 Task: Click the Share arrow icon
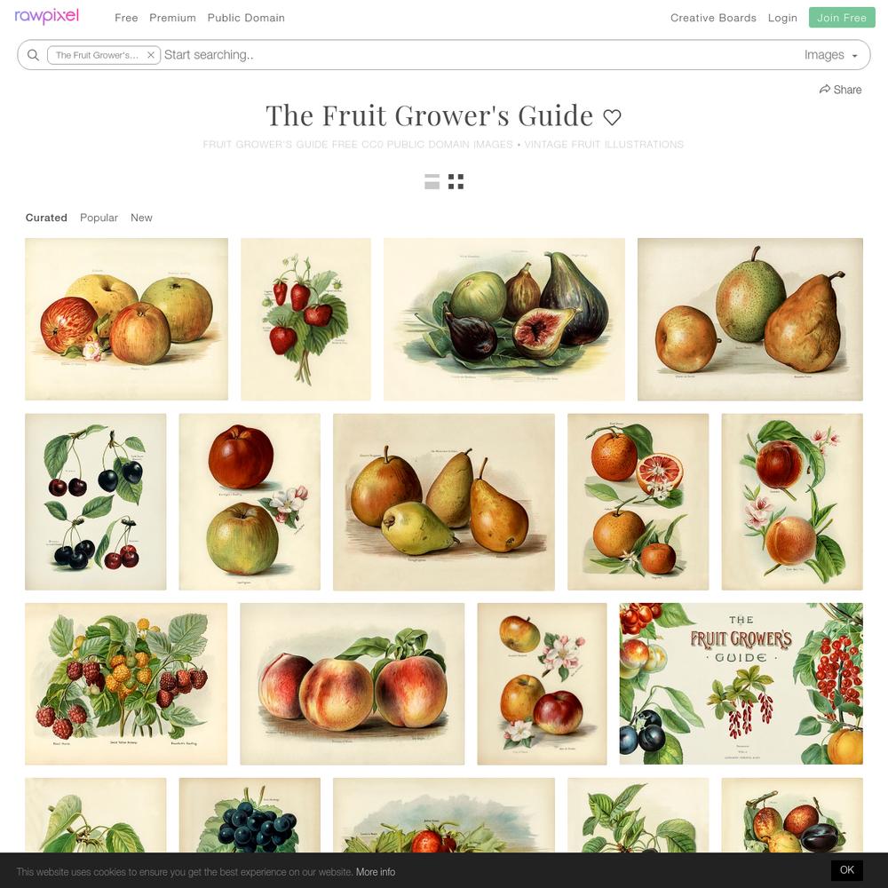(825, 90)
